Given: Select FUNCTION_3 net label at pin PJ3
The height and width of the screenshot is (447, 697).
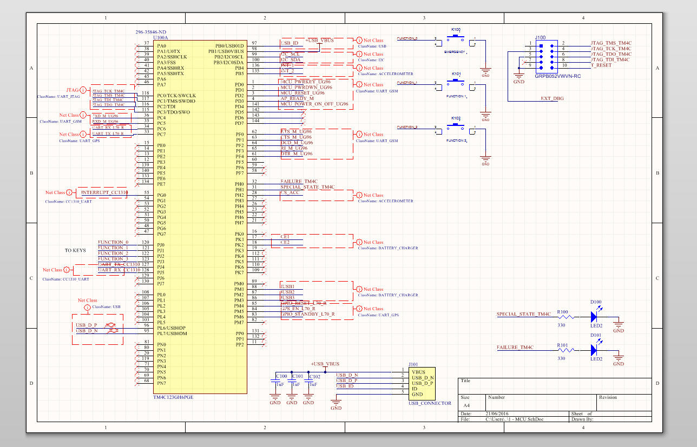Looking at the screenshot, I should point(114,259).
